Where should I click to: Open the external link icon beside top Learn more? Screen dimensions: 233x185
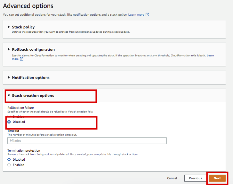point(147,15)
